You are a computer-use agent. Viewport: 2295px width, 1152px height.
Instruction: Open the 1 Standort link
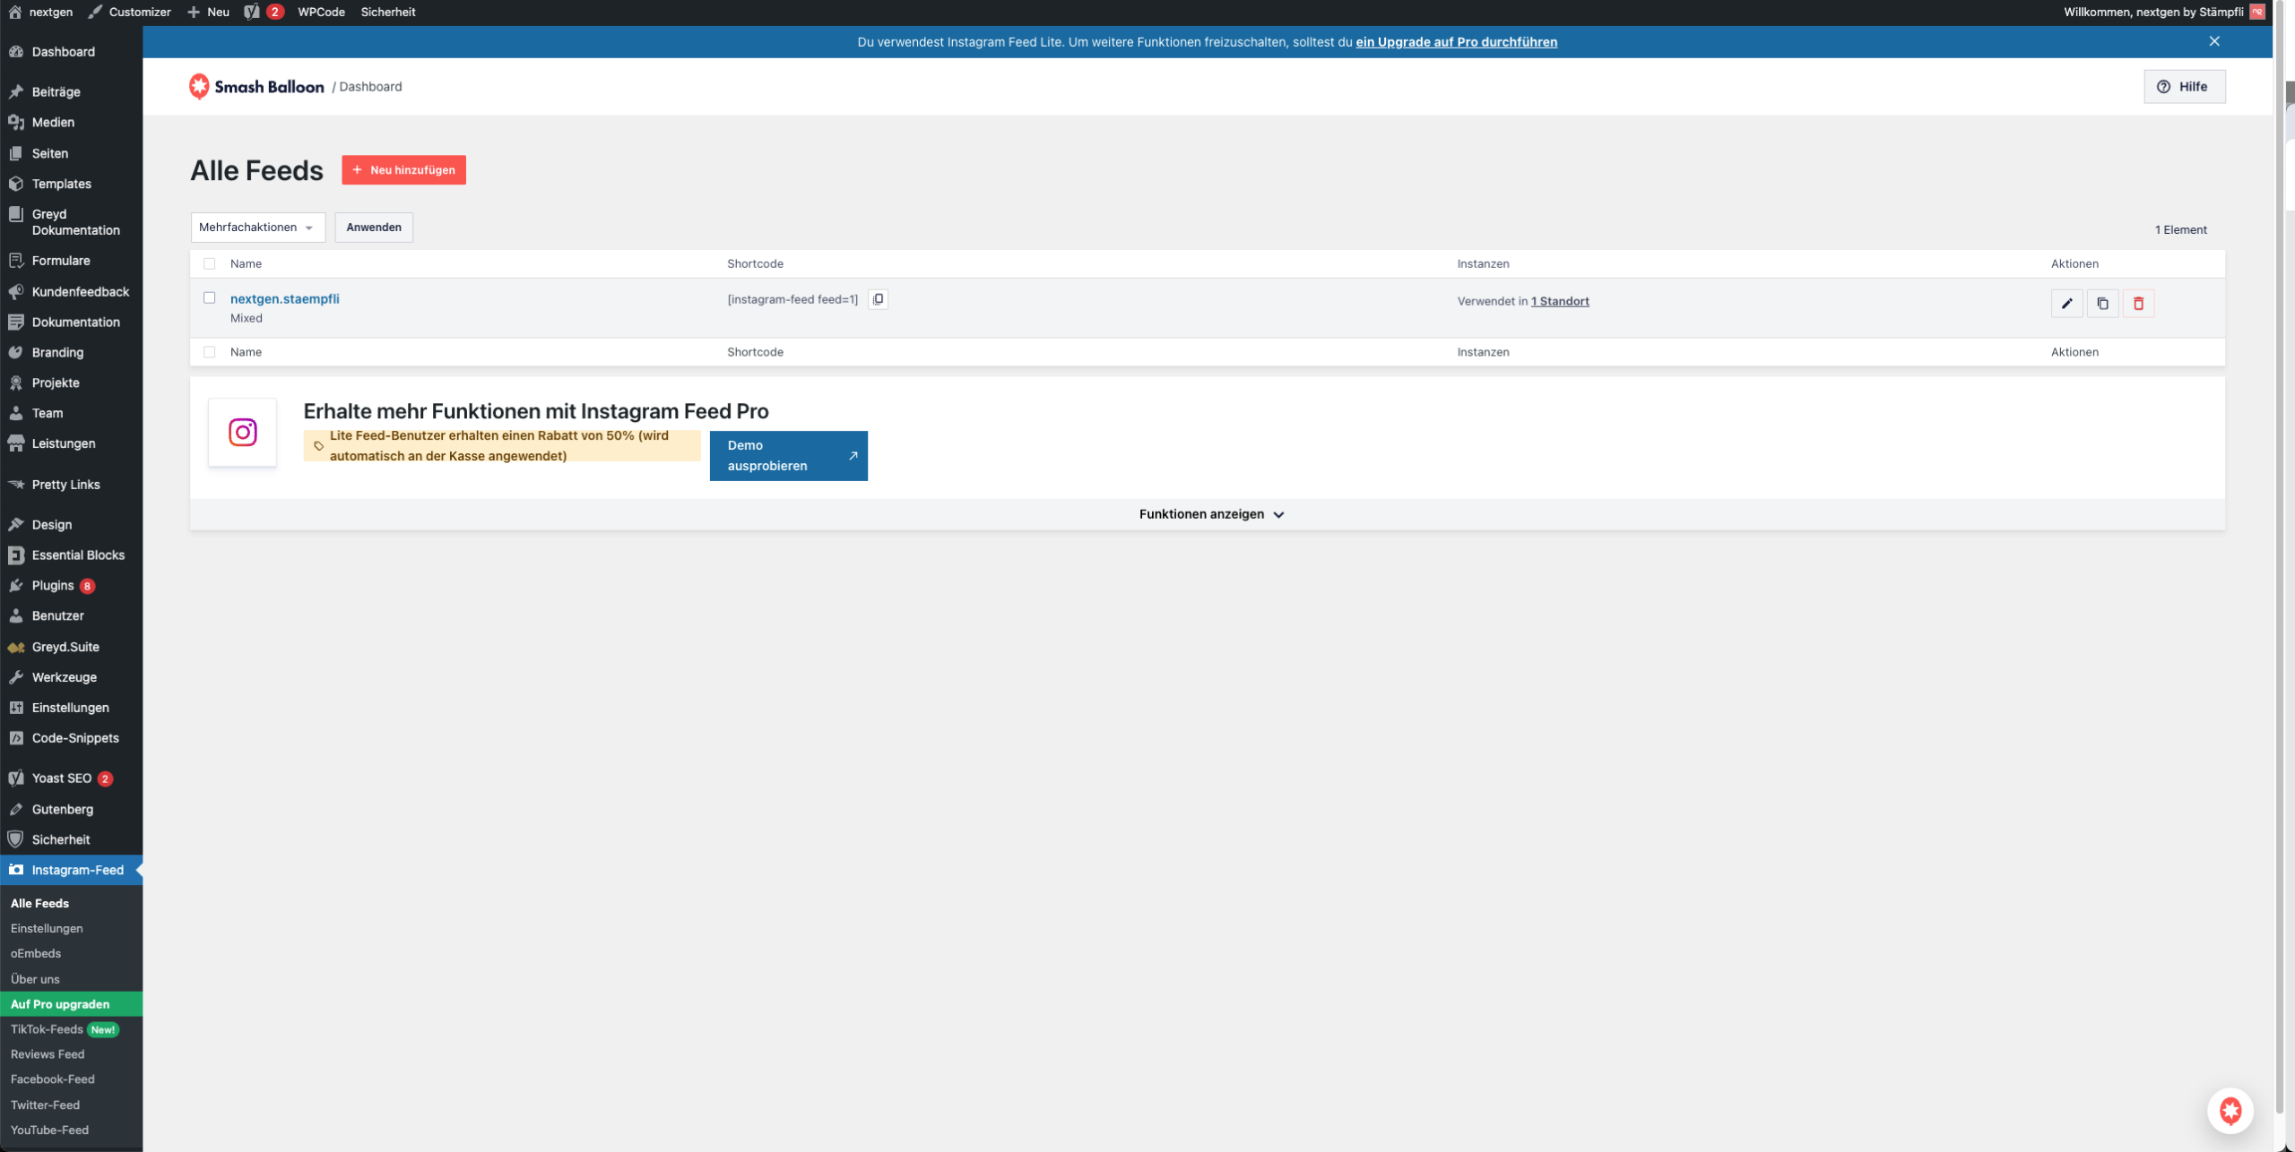(x=1559, y=301)
